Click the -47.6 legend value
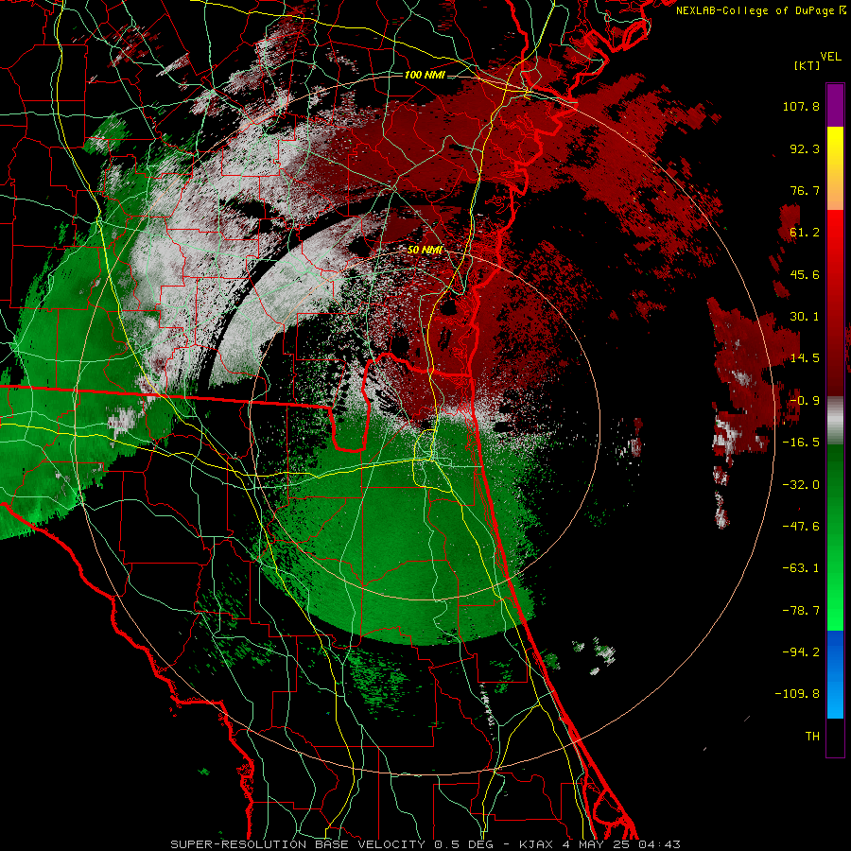851x851 pixels. [801, 526]
